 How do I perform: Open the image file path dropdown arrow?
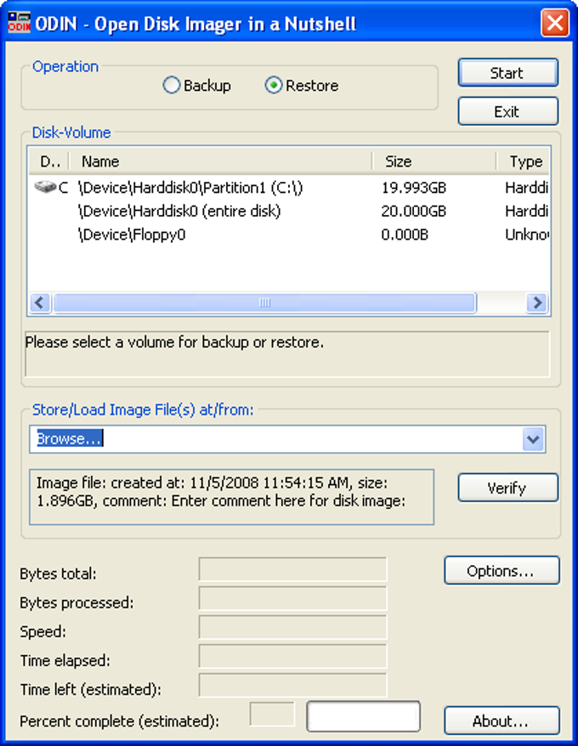[533, 439]
